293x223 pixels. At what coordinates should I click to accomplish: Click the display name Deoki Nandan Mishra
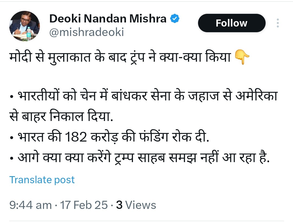click(x=108, y=19)
